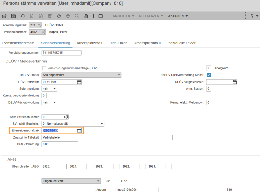Screen dimensions: 260x192
Task: Open the DEÜV-Vergleichsstart calendar picker
Action: pos(235,82)
